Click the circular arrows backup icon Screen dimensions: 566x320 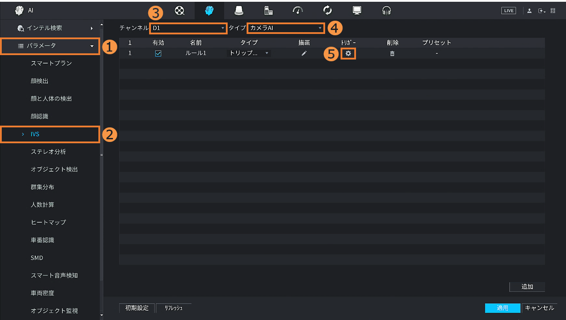point(327,11)
